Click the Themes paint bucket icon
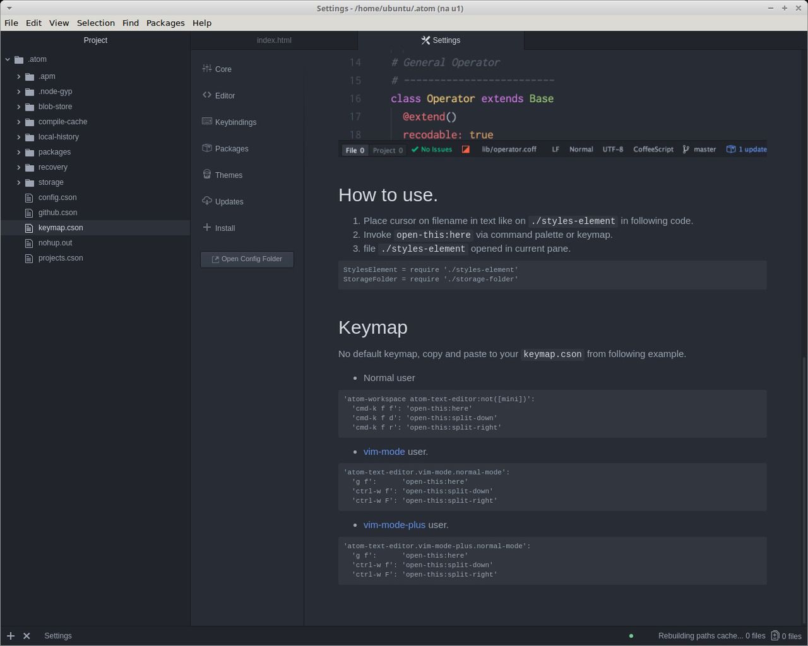Viewport: 808px width, 646px height. pos(207,174)
